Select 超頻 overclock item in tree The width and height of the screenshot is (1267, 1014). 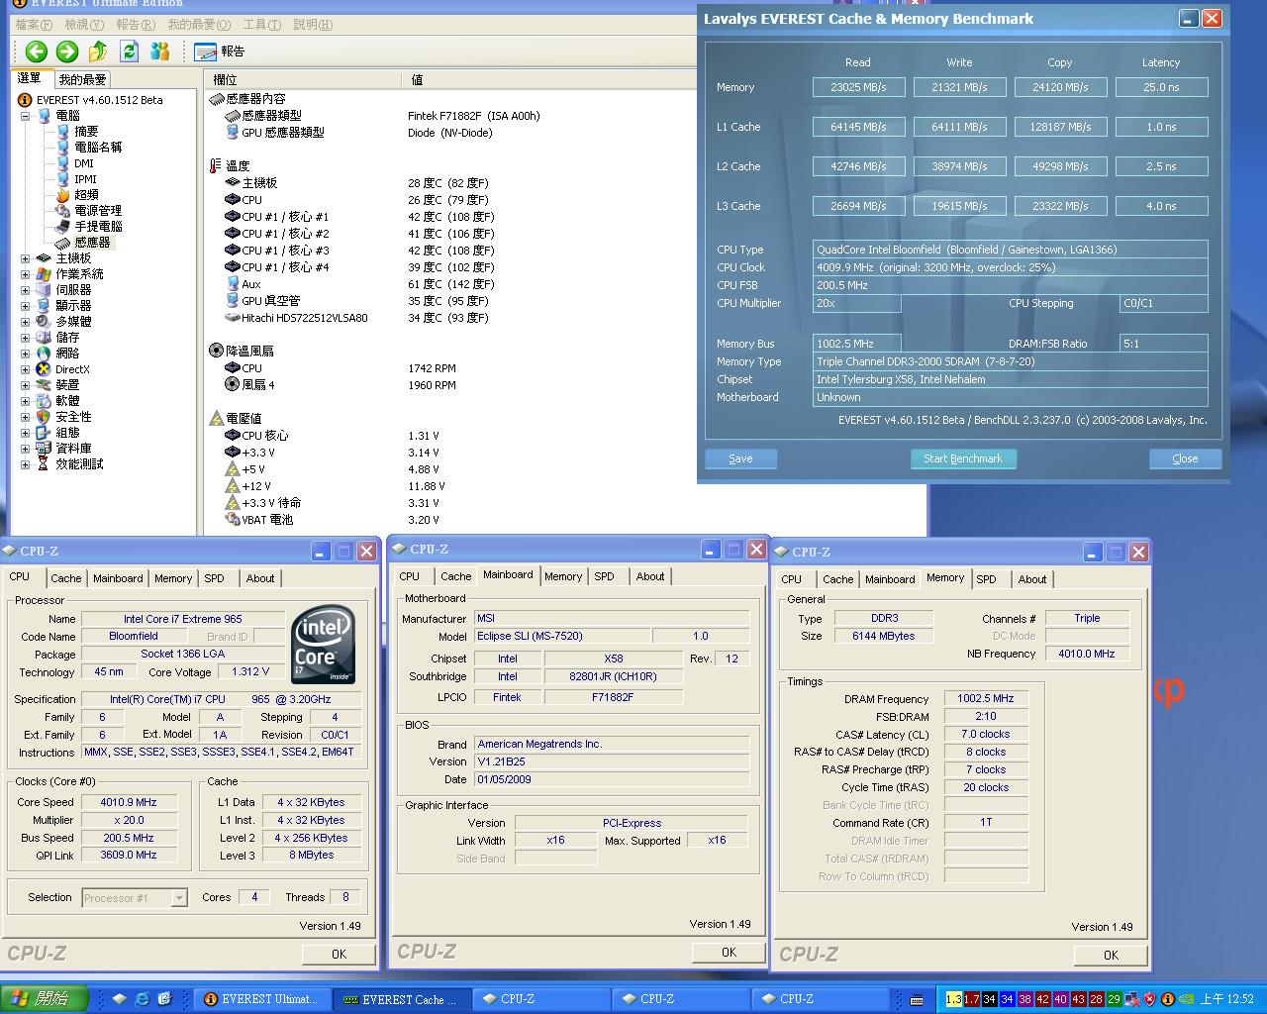pos(86,195)
